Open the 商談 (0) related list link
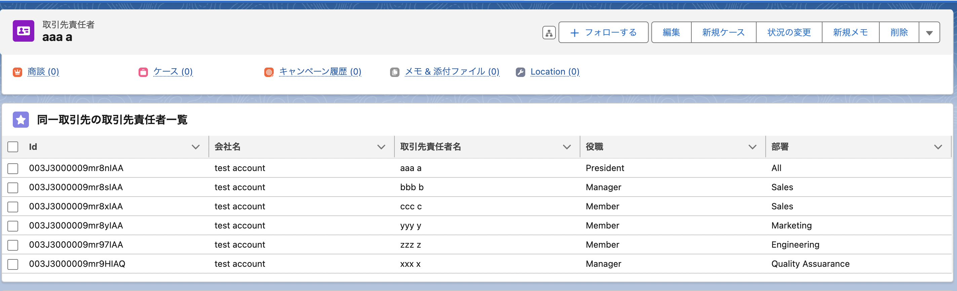 pos(43,72)
